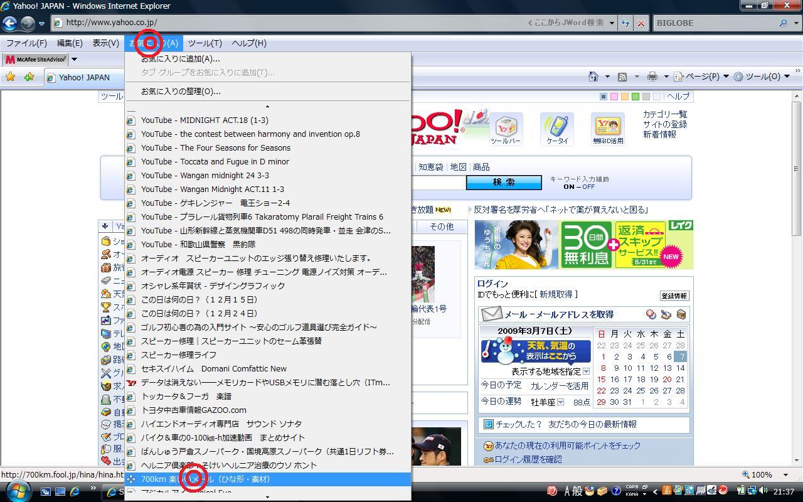The height and width of the screenshot is (502, 803).
Task: Stop loading with the red X icon
Action: [x=641, y=23]
